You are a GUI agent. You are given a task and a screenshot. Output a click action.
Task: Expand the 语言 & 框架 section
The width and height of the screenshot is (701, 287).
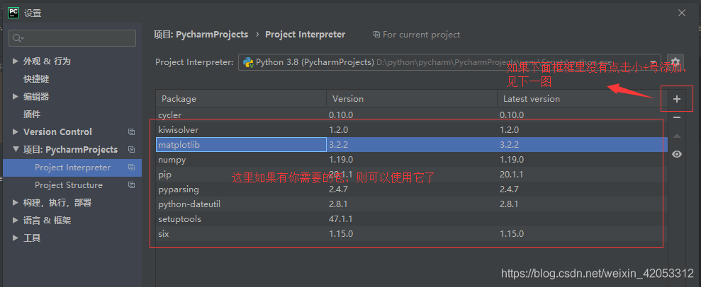pyautogui.click(x=16, y=220)
